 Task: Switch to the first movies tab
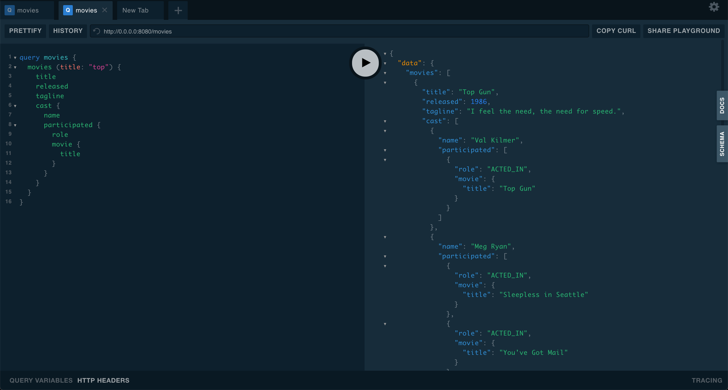click(x=28, y=11)
